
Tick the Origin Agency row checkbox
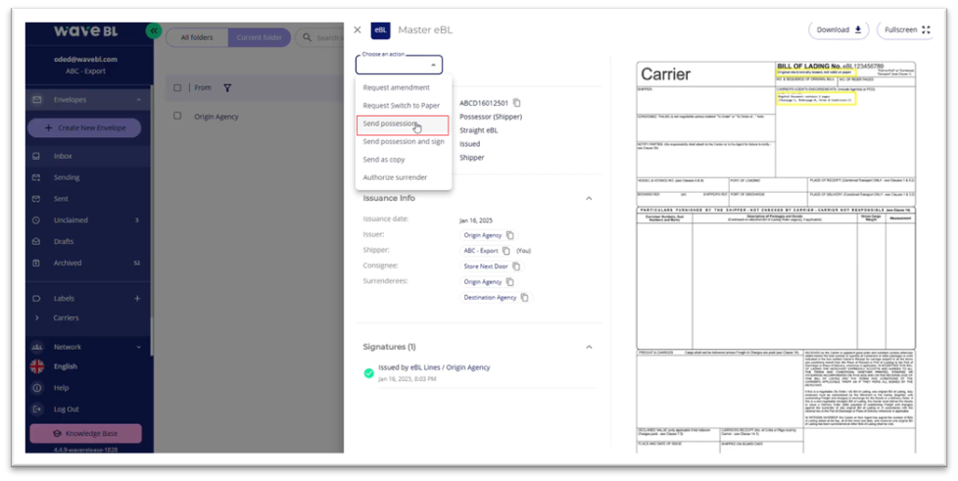point(177,116)
